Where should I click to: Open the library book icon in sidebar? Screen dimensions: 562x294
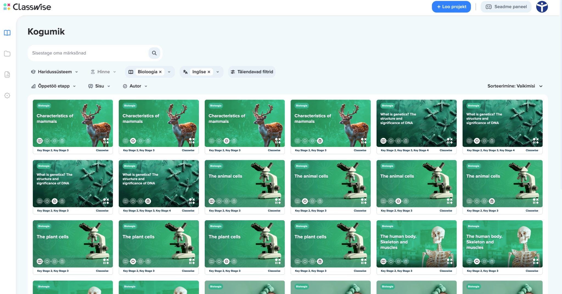[7, 33]
